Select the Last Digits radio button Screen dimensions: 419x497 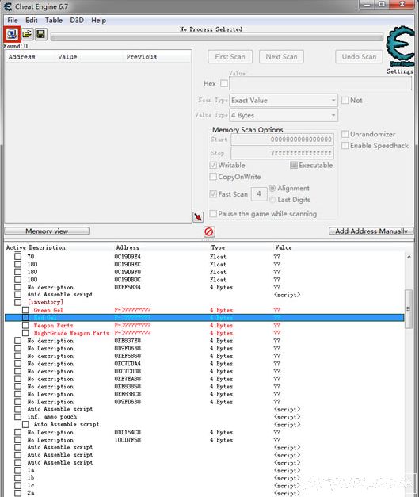[272, 200]
